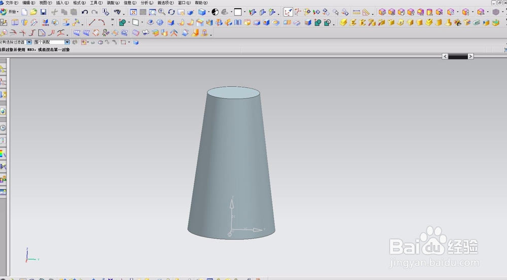Click the shaded cube rendering style icon
The width and height of the screenshot is (507, 280).
click(x=202, y=12)
